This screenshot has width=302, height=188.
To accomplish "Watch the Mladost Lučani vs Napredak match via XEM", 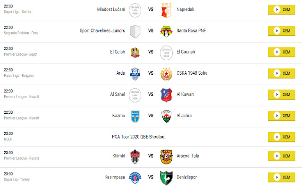I will (x=281, y=9).
